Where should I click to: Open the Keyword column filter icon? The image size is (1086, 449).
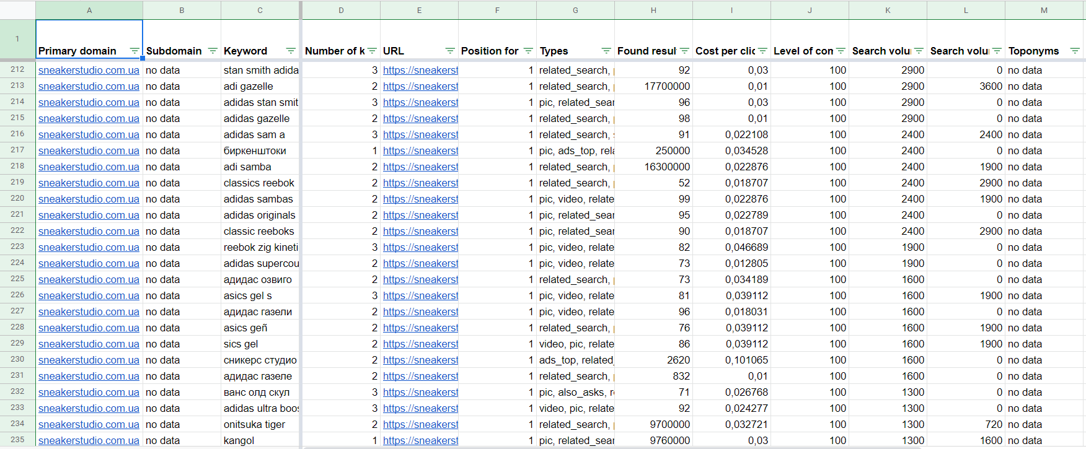(291, 51)
